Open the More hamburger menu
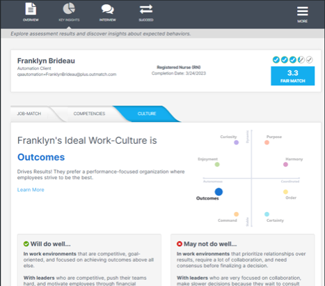The height and width of the screenshot is (286, 325). point(303,11)
